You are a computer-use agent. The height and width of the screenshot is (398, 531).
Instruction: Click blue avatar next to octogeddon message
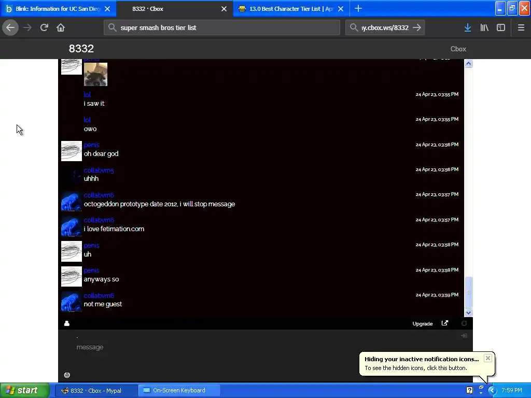(x=72, y=201)
